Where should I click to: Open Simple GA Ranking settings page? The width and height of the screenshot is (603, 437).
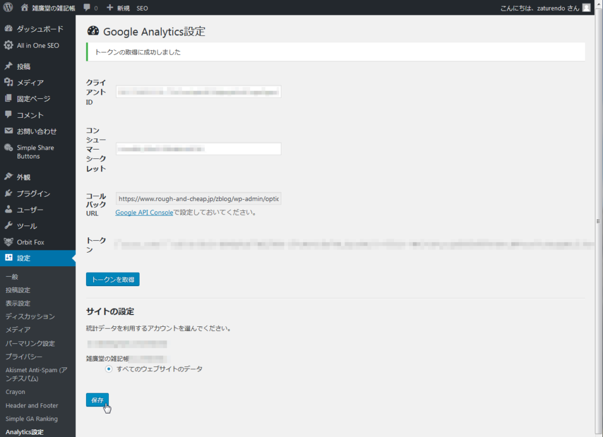[31, 419]
